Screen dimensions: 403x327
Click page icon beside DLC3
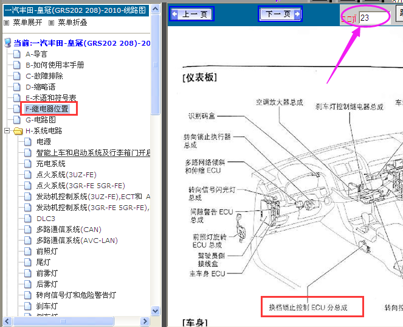pos(28,219)
